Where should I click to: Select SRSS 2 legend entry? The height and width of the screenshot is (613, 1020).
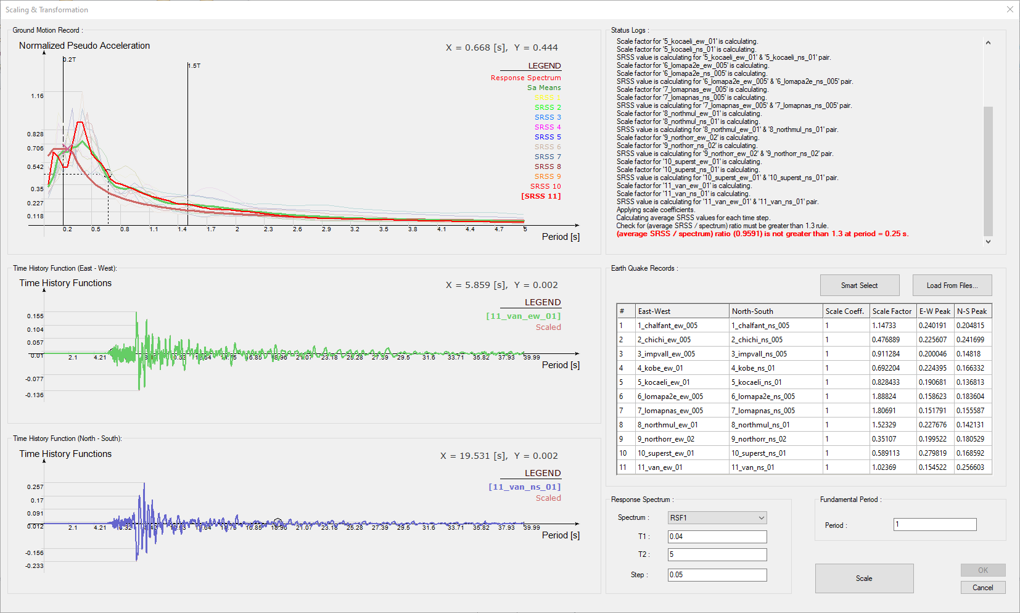click(548, 107)
